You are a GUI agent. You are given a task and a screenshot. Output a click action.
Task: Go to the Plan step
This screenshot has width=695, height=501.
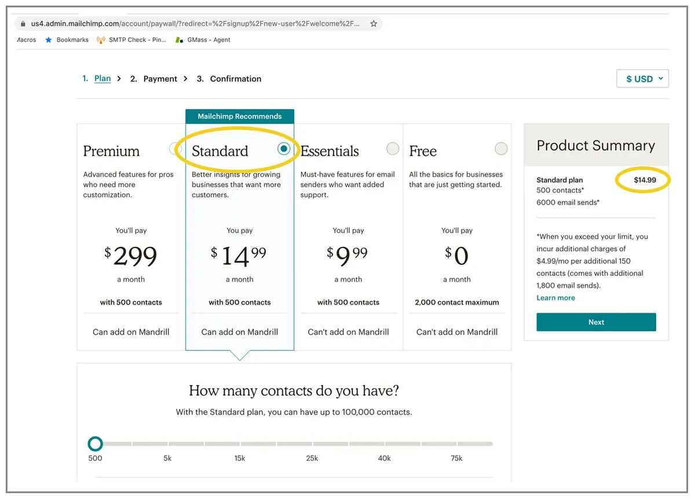click(103, 78)
